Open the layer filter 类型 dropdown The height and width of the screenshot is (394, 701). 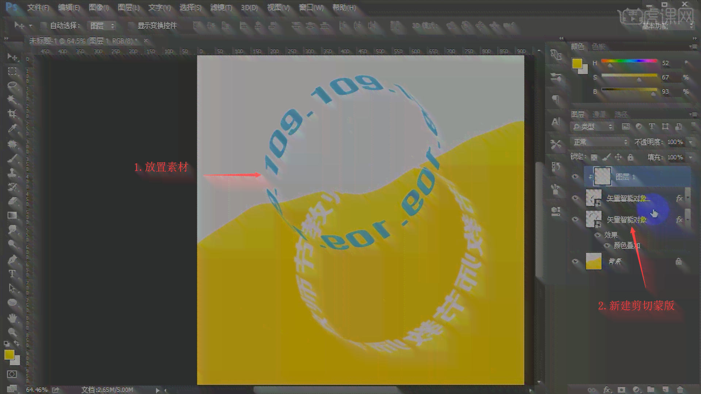coord(592,127)
